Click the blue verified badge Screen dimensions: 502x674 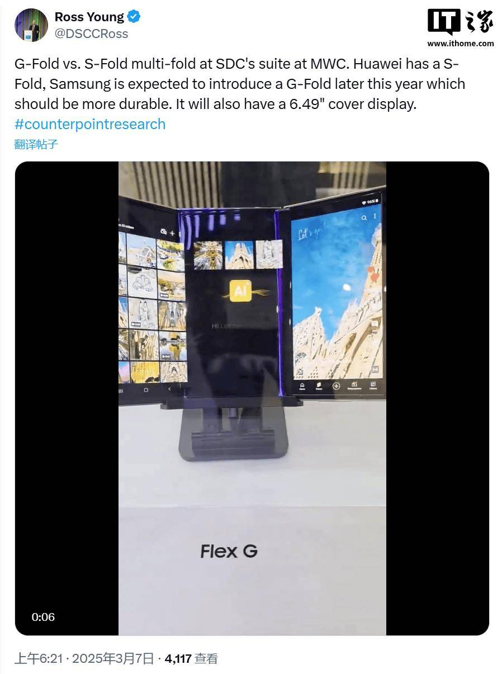[x=134, y=17]
